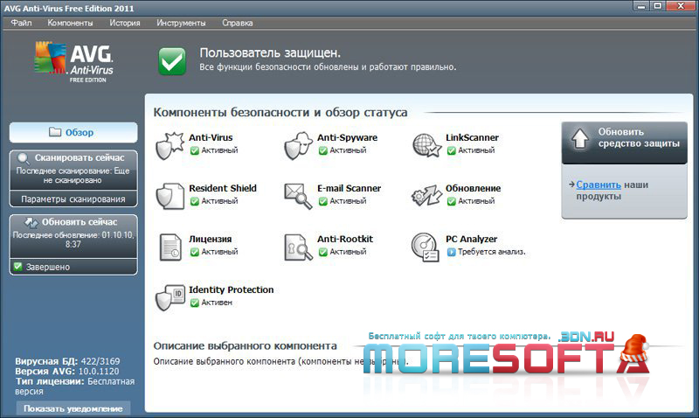Click Показать уведомление button
Screen dimensions: 699x418
point(73,408)
